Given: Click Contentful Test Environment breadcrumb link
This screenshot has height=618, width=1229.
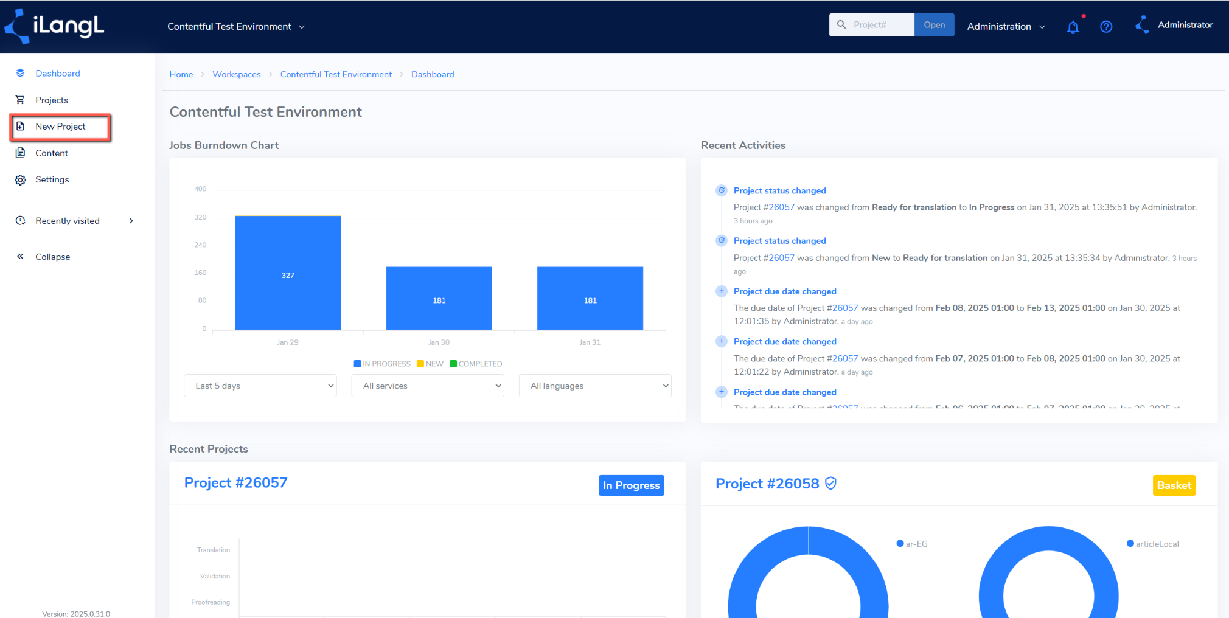Looking at the screenshot, I should (336, 74).
